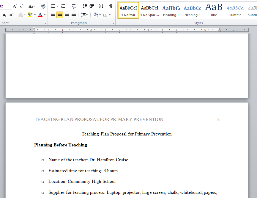Open shading color dropdown arrow

tap(100, 15)
